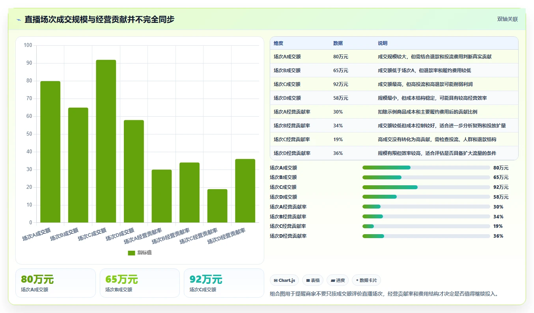Click the lightning icon beside the title
This screenshot has height=313, width=534.
tap(19, 20)
